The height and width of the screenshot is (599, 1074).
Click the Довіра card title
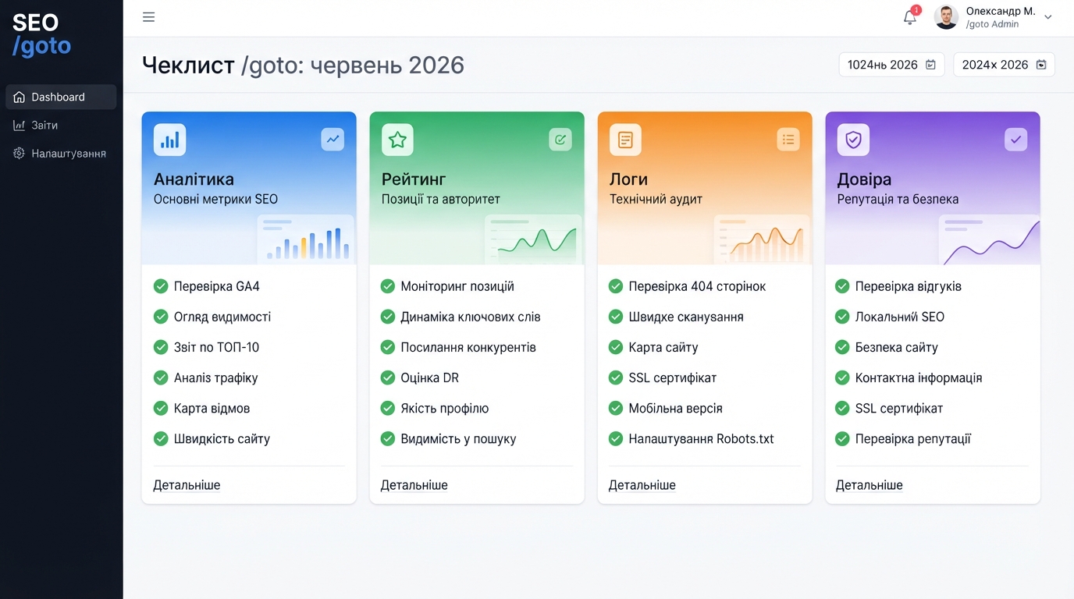coord(864,179)
